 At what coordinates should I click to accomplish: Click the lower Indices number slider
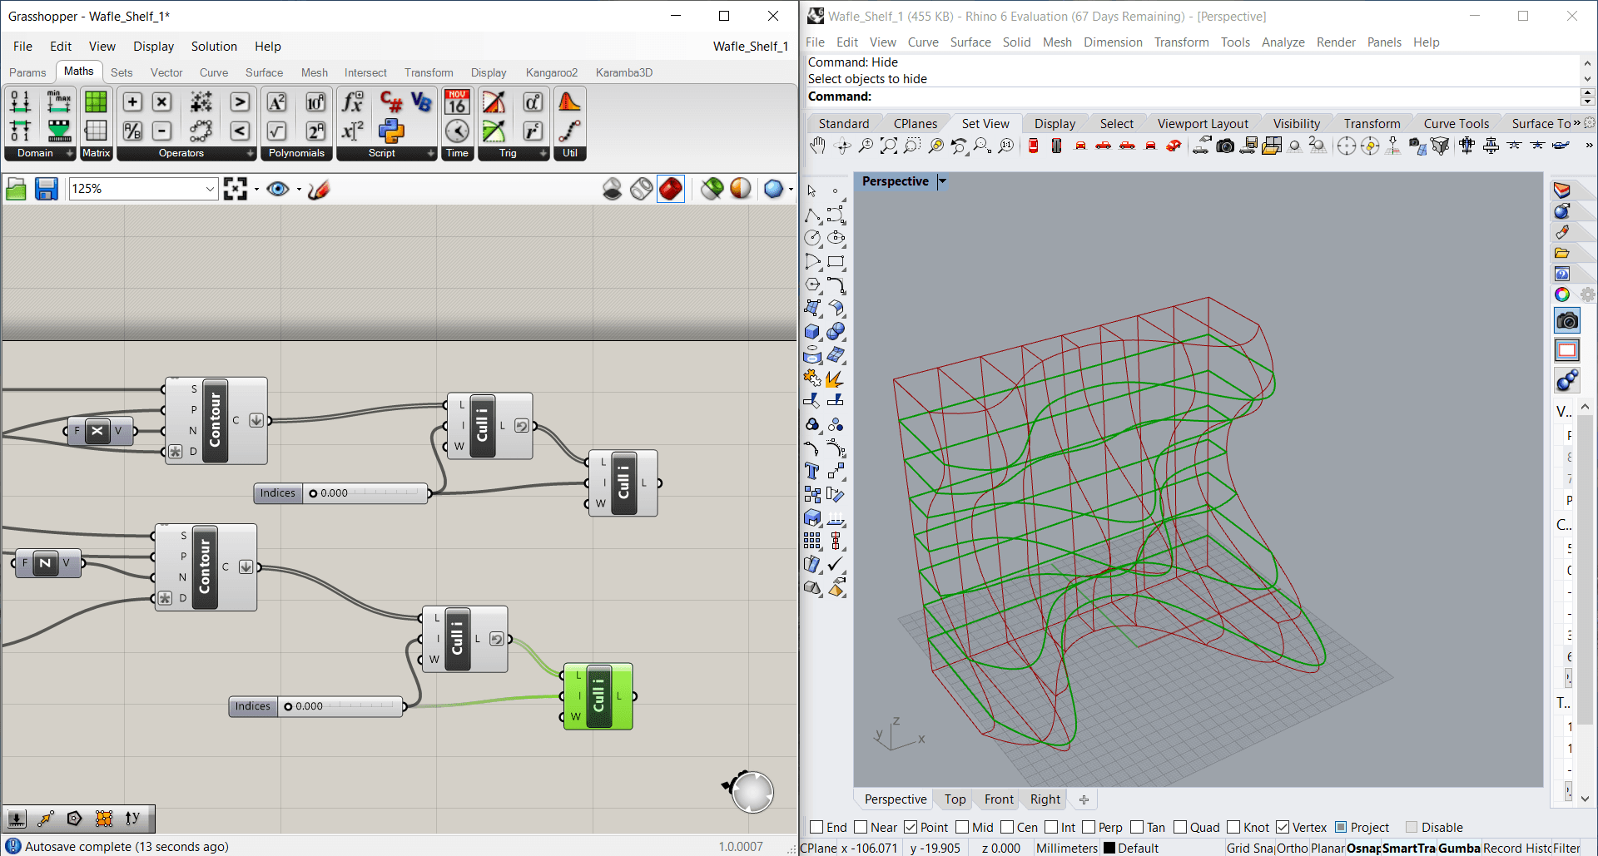coord(341,706)
